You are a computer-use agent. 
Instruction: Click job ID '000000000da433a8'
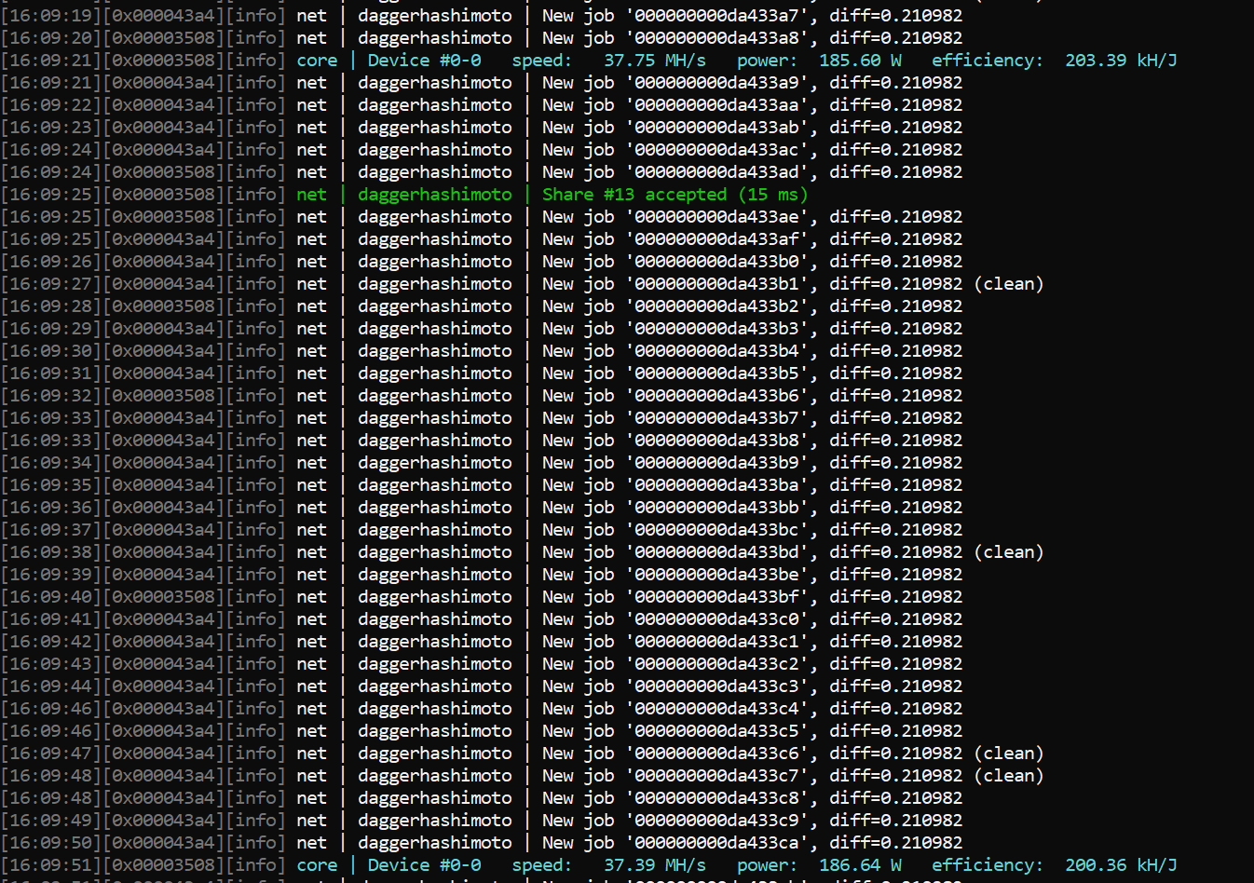pyautogui.click(x=716, y=38)
